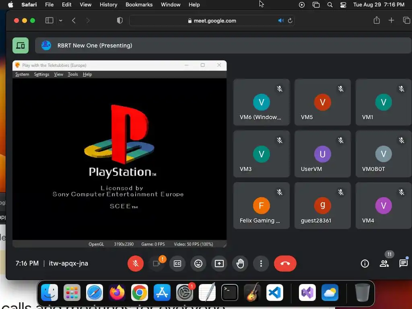Open the System menu in emulator window
Viewport: 412px width, 309px height.
point(22,74)
